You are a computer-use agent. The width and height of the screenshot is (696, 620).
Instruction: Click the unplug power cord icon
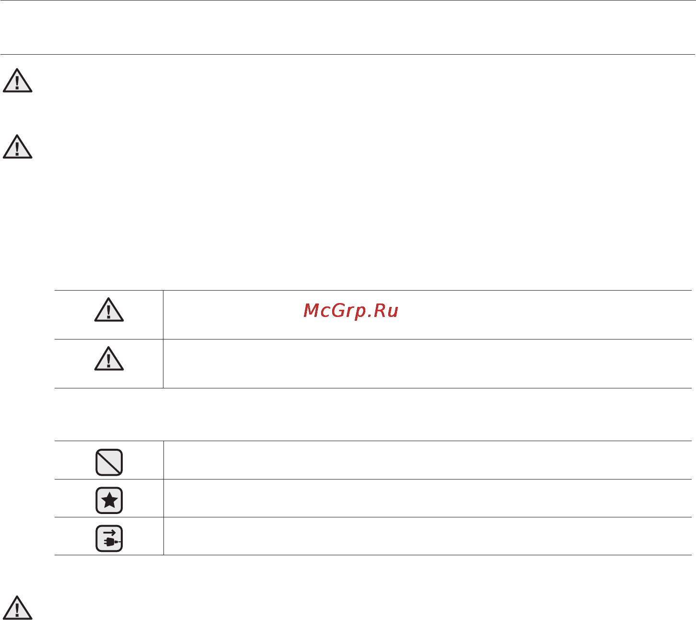click(109, 538)
